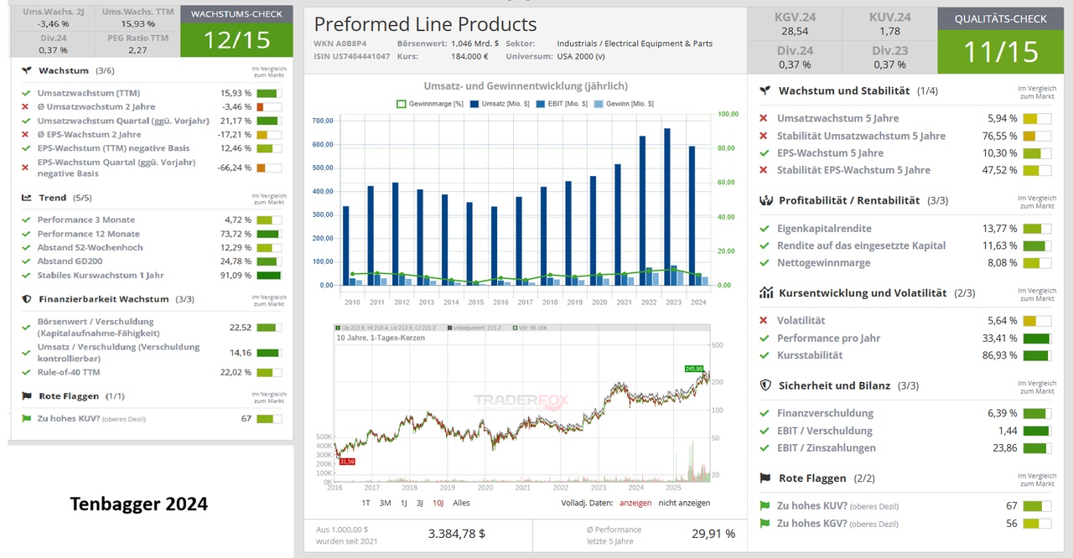Screen dimensions: 1073x558
Task: Click the trend chart icon beside Trend (5/5)
Action: [x=27, y=198]
